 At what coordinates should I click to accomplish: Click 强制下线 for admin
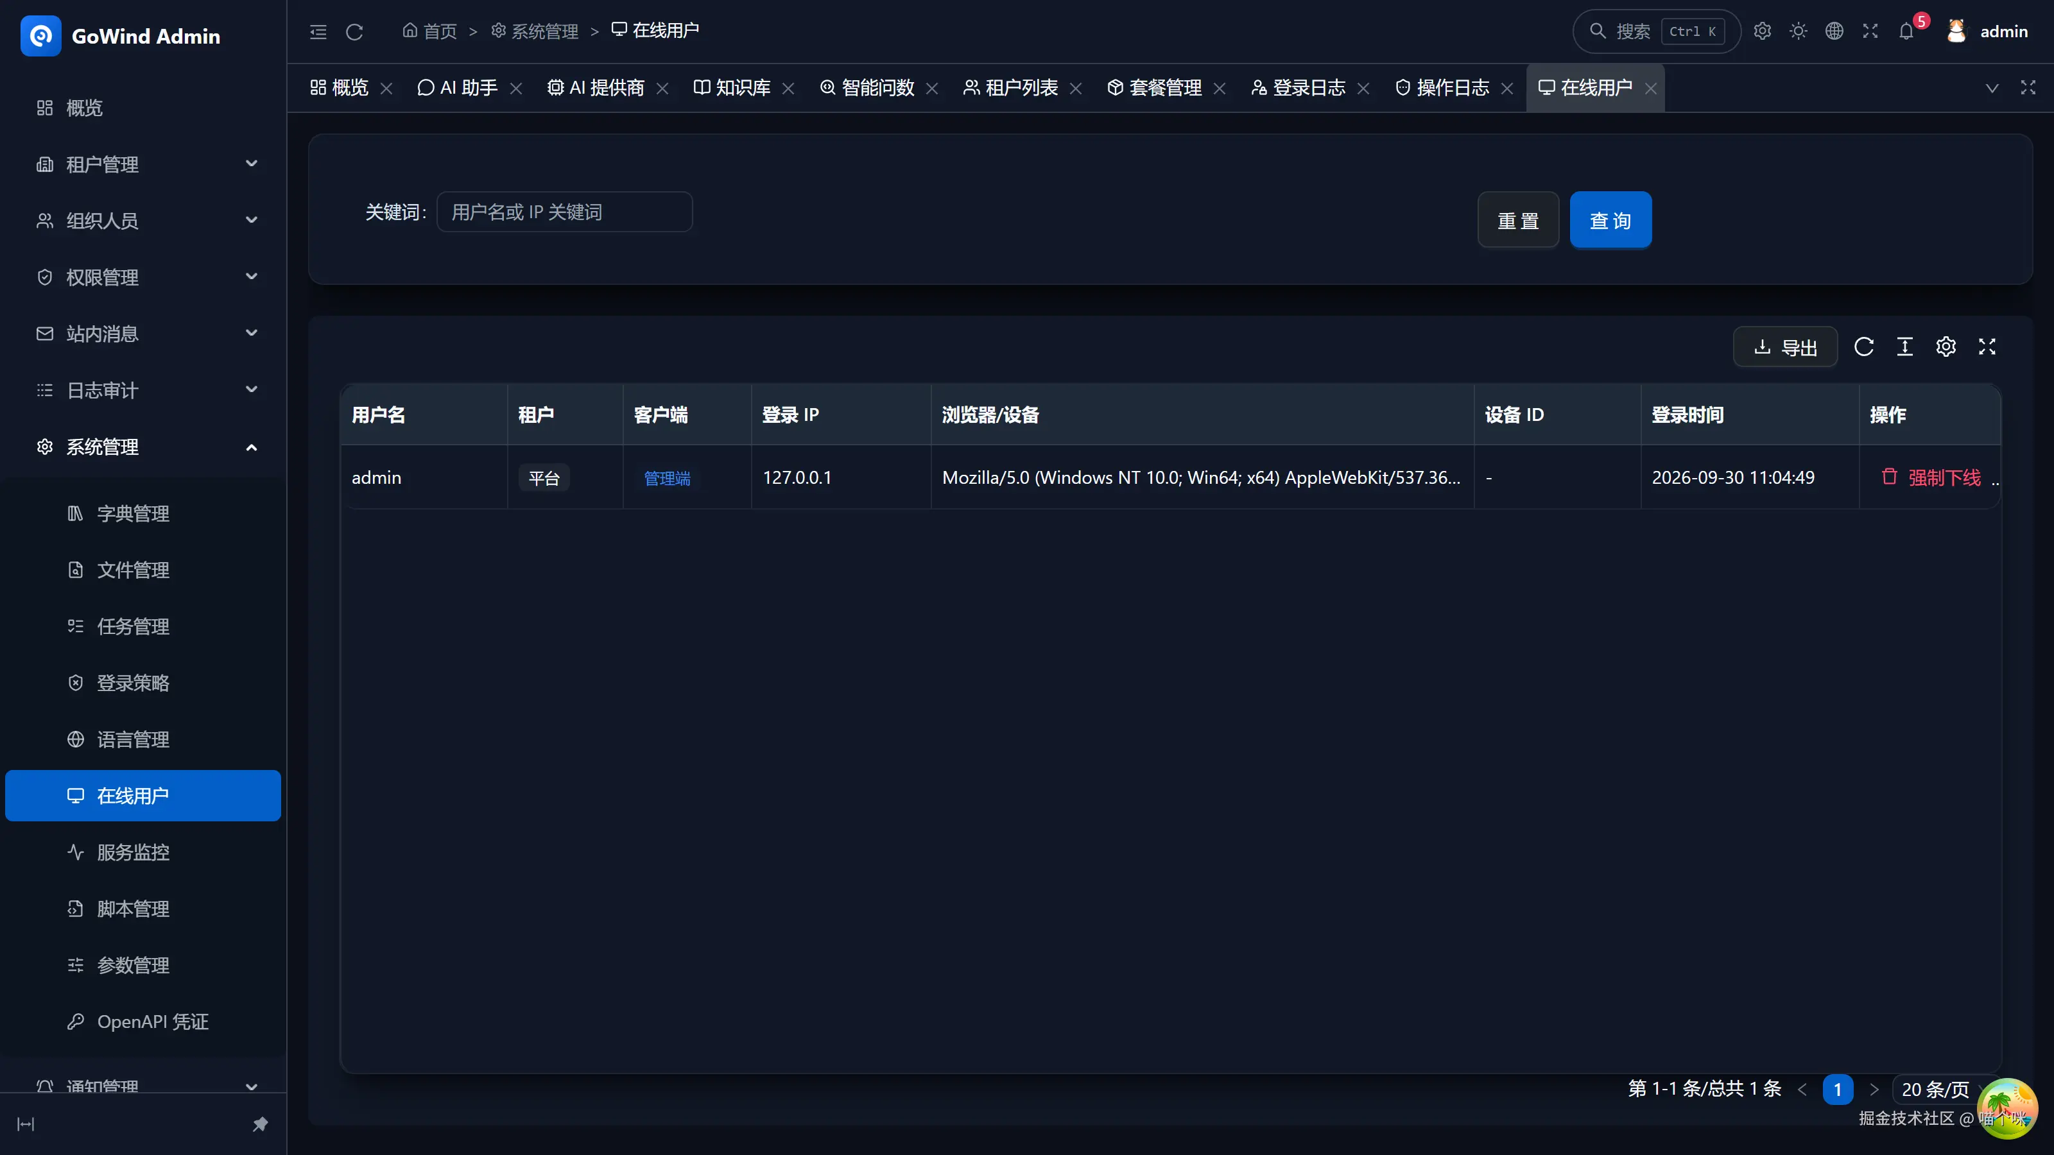click(x=1931, y=477)
